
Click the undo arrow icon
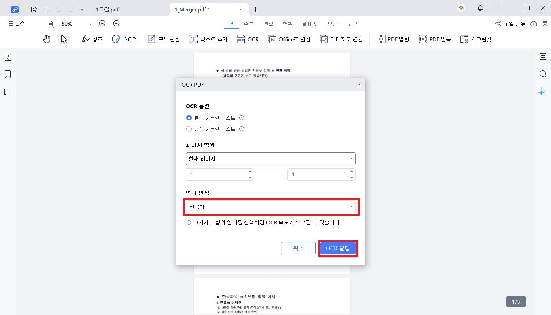(x=59, y=9)
